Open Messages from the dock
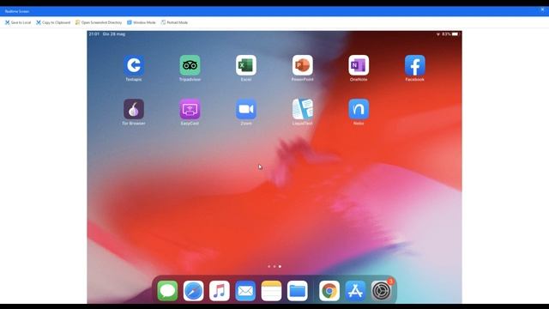This screenshot has height=309, width=549. (x=167, y=291)
